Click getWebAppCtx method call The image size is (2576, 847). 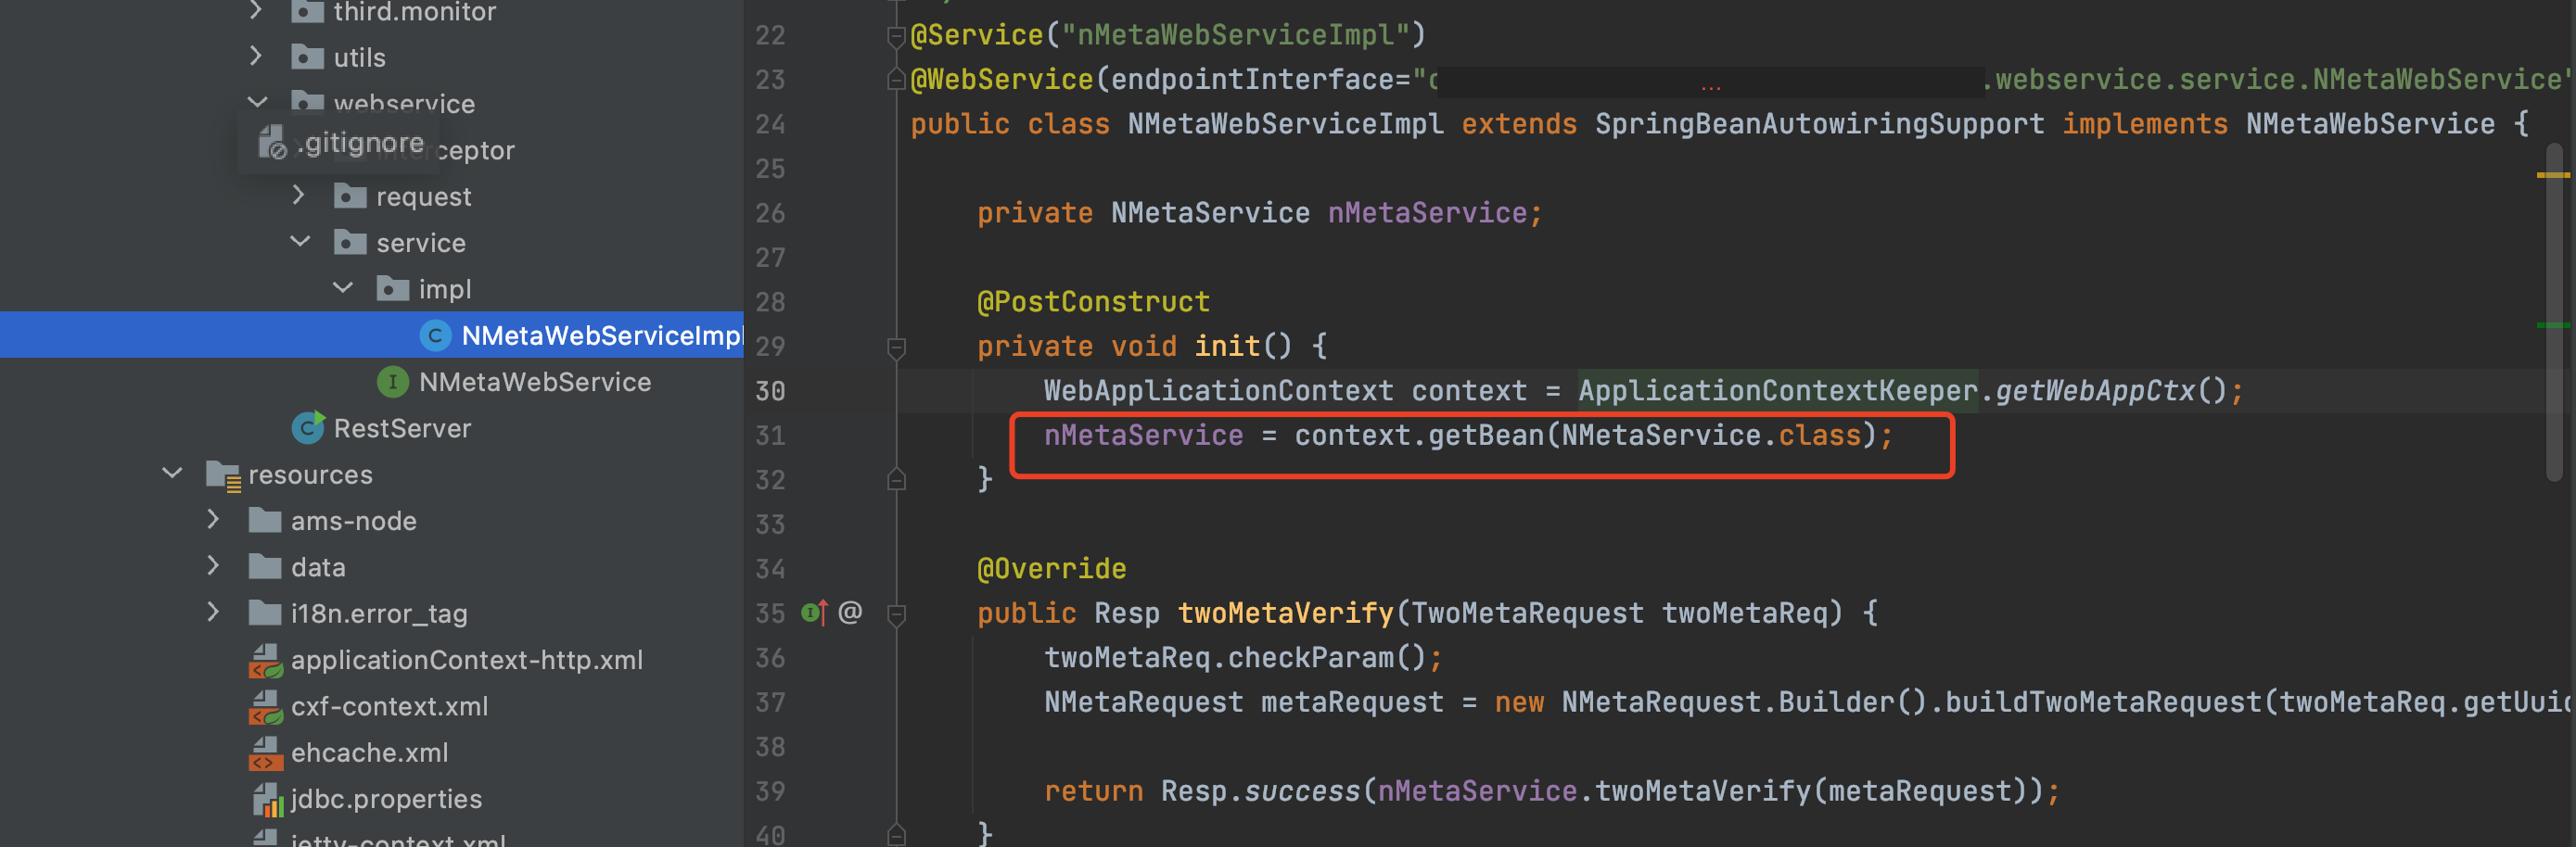point(2095,390)
